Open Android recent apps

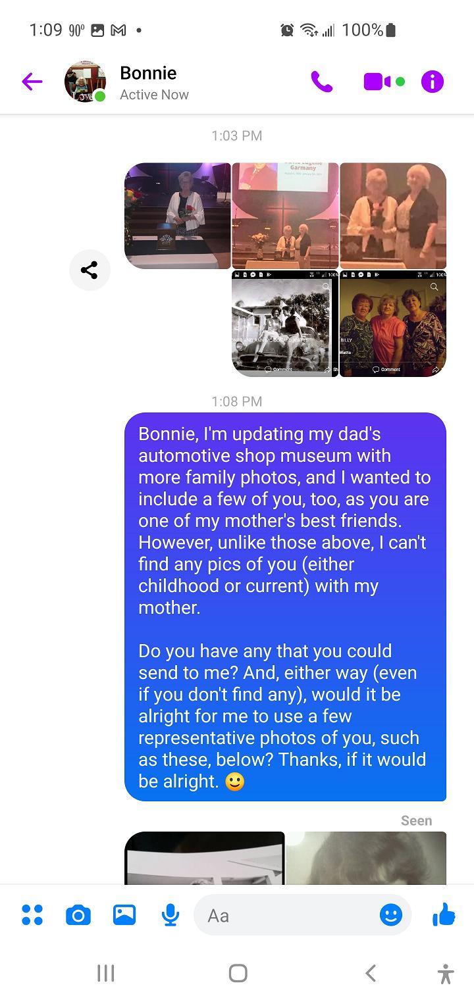click(x=105, y=973)
